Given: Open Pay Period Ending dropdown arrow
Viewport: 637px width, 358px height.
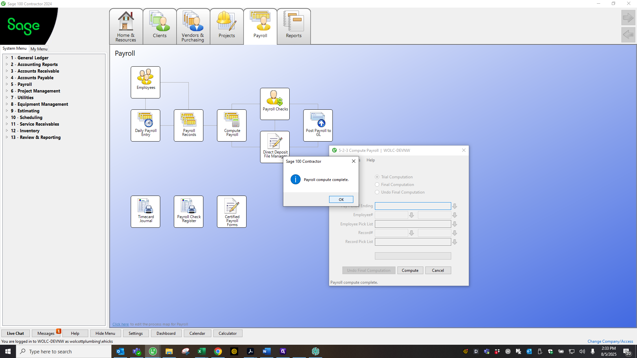Looking at the screenshot, I should click(455, 206).
